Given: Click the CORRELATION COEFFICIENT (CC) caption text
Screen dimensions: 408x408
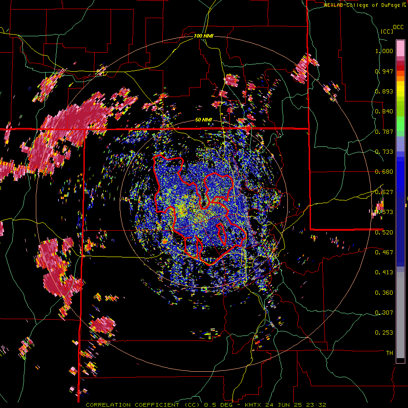Looking at the screenshot, I should click(x=142, y=405).
